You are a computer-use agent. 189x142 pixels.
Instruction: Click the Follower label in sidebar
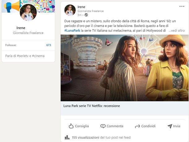[11, 45]
